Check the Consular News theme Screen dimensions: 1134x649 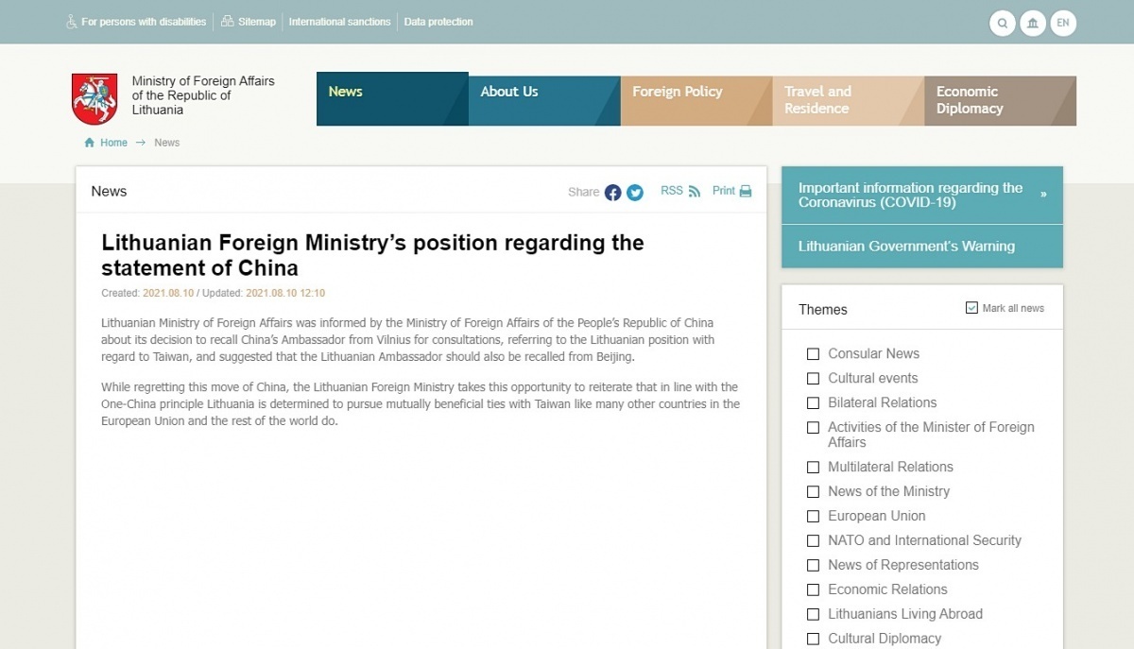pos(813,353)
